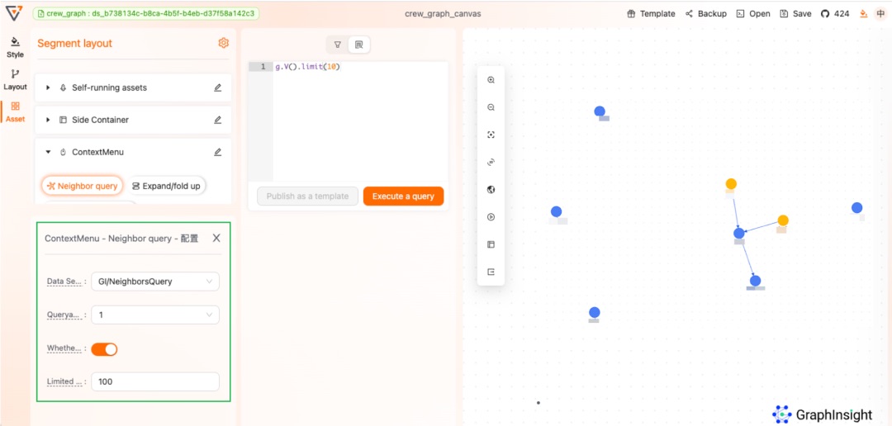
Task: Click the fit-to-view icon on canvas toolbar
Action: click(x=491, y=135)
